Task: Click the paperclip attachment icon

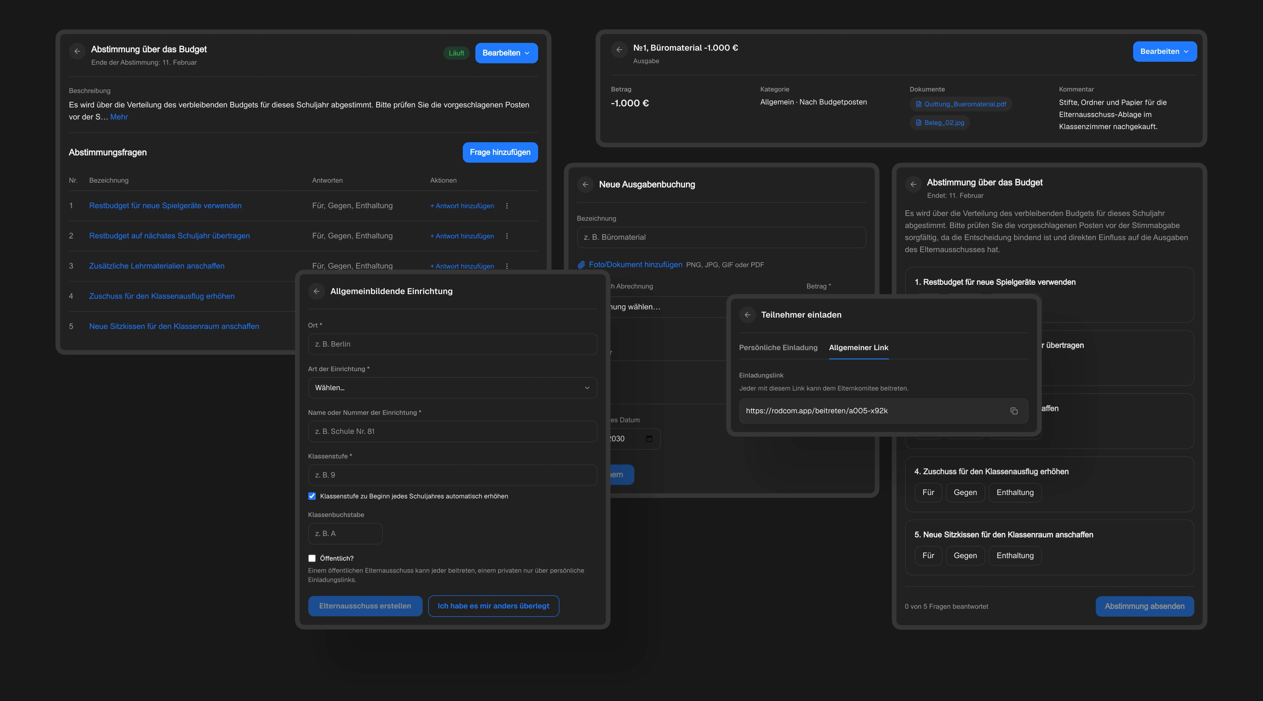Action: (581, 265)
